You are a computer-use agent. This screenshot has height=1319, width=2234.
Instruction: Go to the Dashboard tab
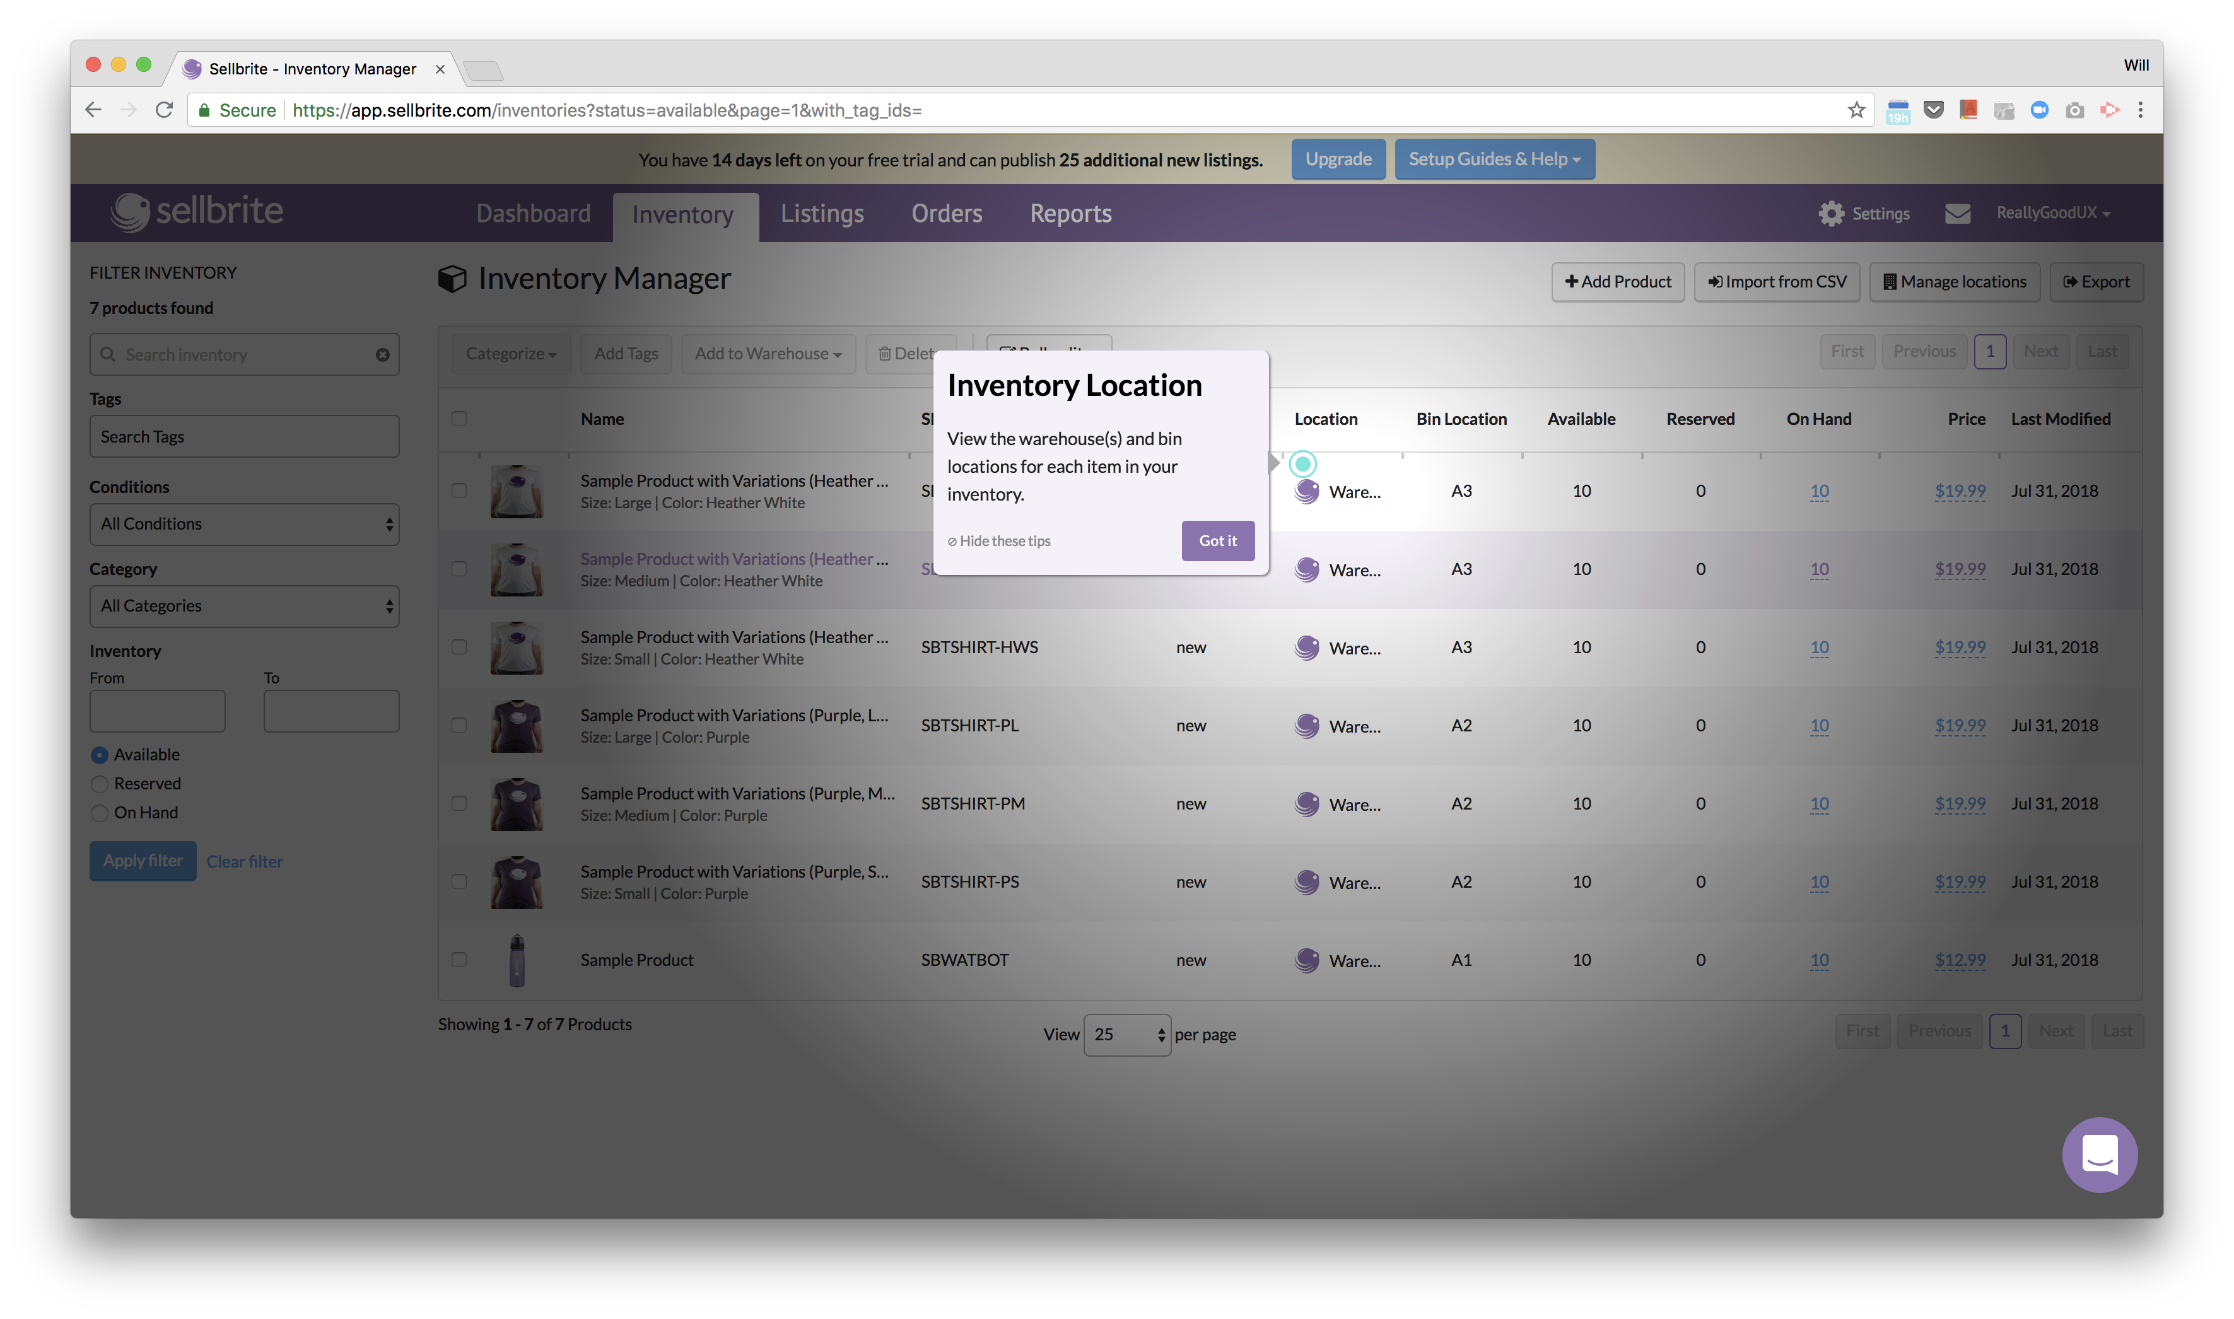point(534,213)
